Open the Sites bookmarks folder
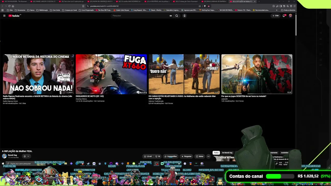The width and height of the screenshot is (331, 186). click(10, 10)
